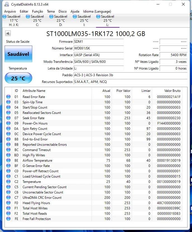Image resolution: width=192 pixels, height=232 pixels.
Task: Go to previous disk with left arrow button
Action: pos(8,33)
